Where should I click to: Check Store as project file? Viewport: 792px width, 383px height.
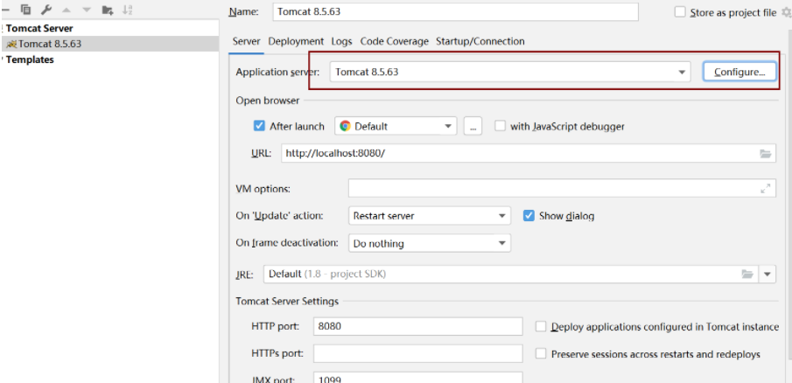[x=681, y=12]
